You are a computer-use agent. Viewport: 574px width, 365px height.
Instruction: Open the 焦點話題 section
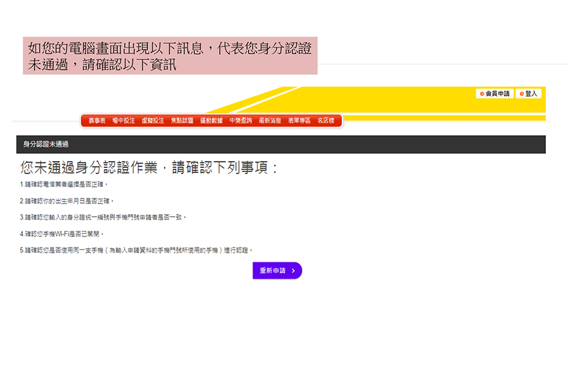tap(182, 121)
